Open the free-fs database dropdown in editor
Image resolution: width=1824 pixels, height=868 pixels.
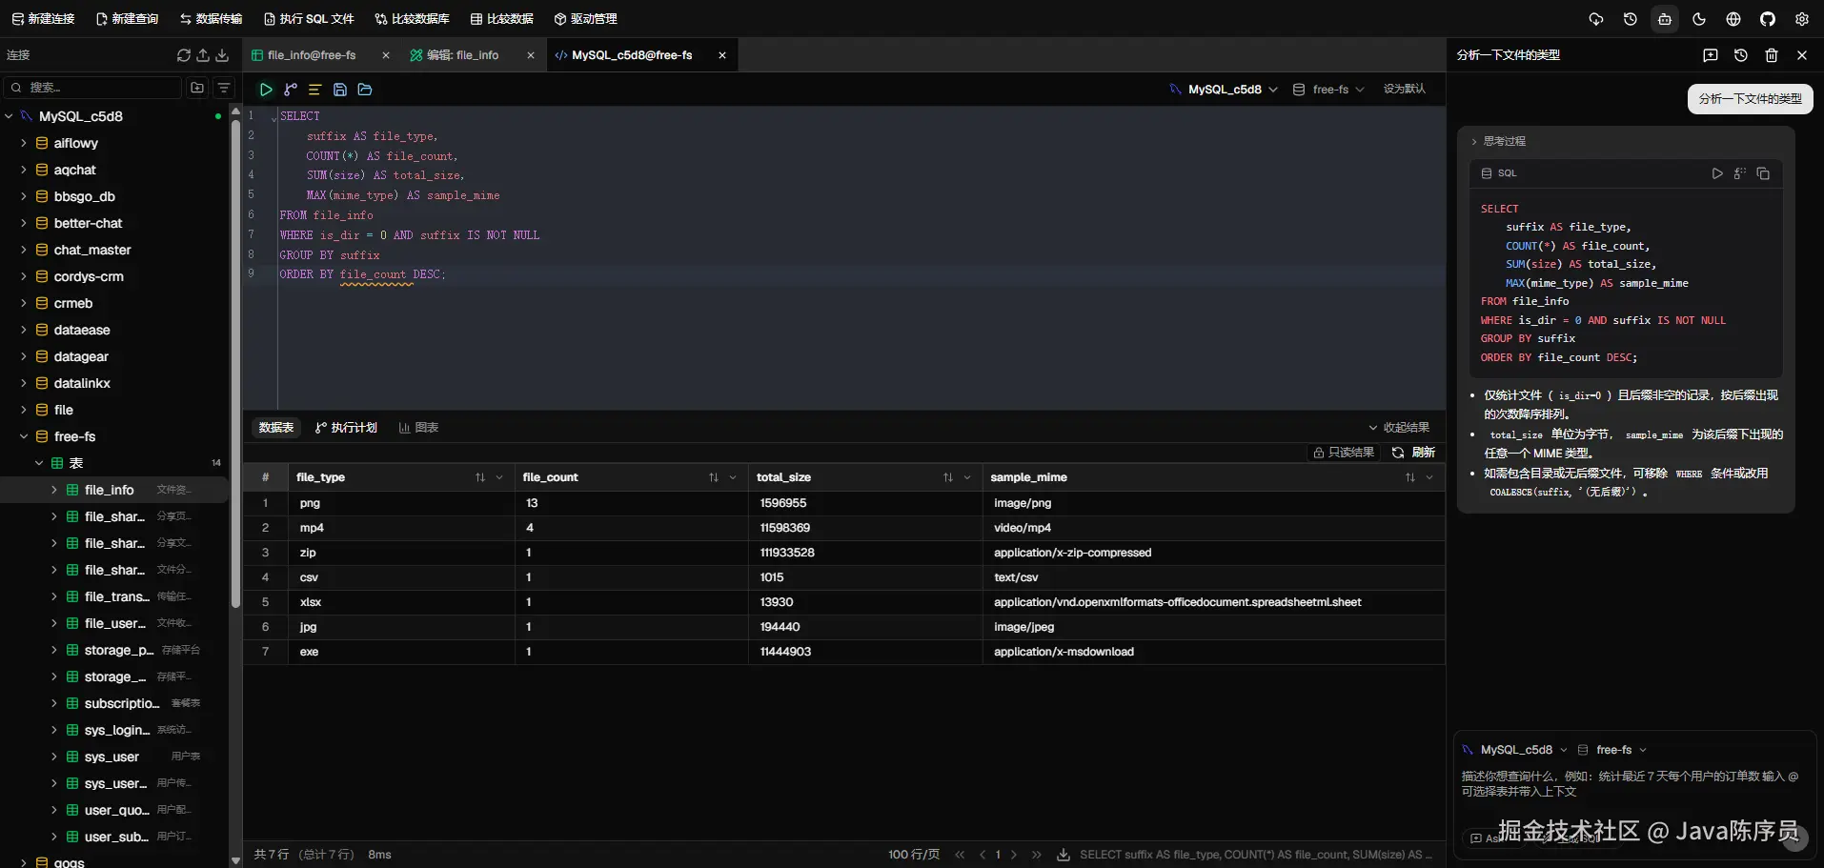(x=1329, y=90)
